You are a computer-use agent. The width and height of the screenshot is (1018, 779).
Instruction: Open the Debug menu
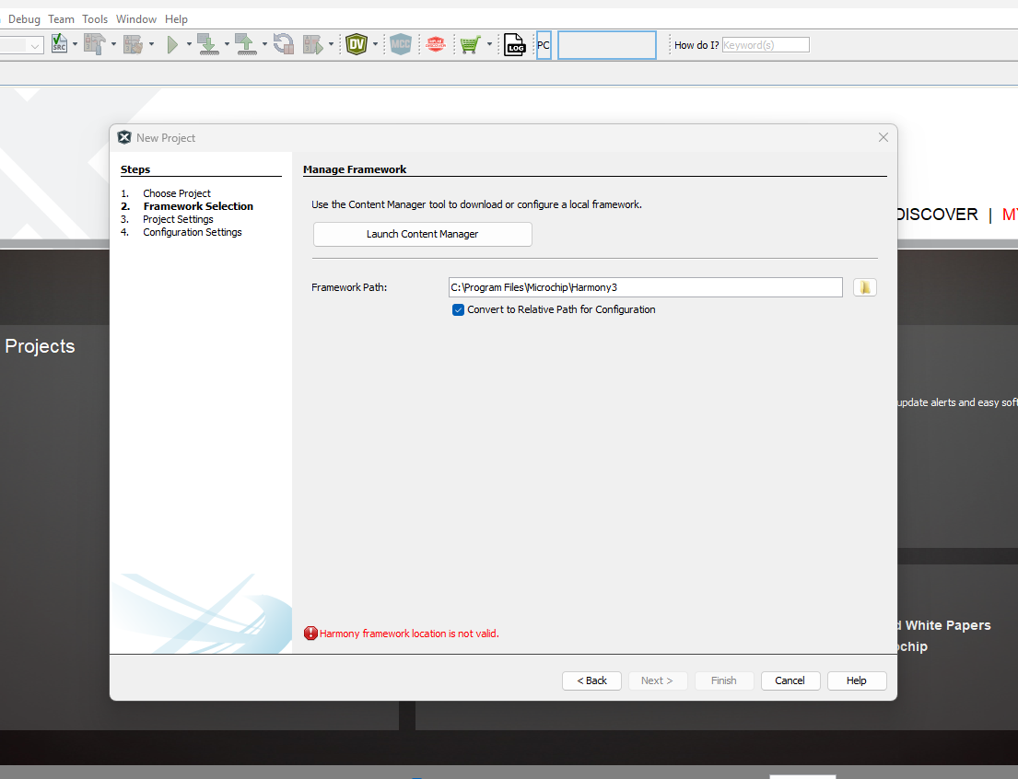pyautogui.click(x=24, y=18)
